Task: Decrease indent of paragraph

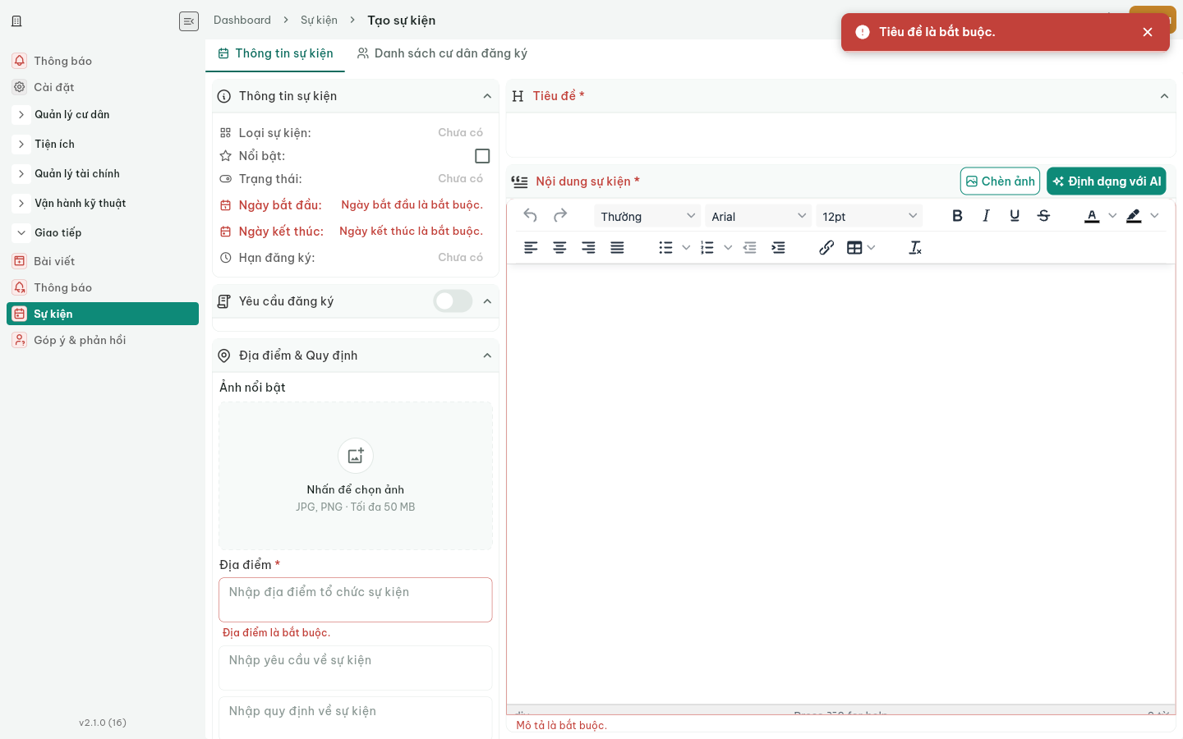Action: [x=749, y=247]
